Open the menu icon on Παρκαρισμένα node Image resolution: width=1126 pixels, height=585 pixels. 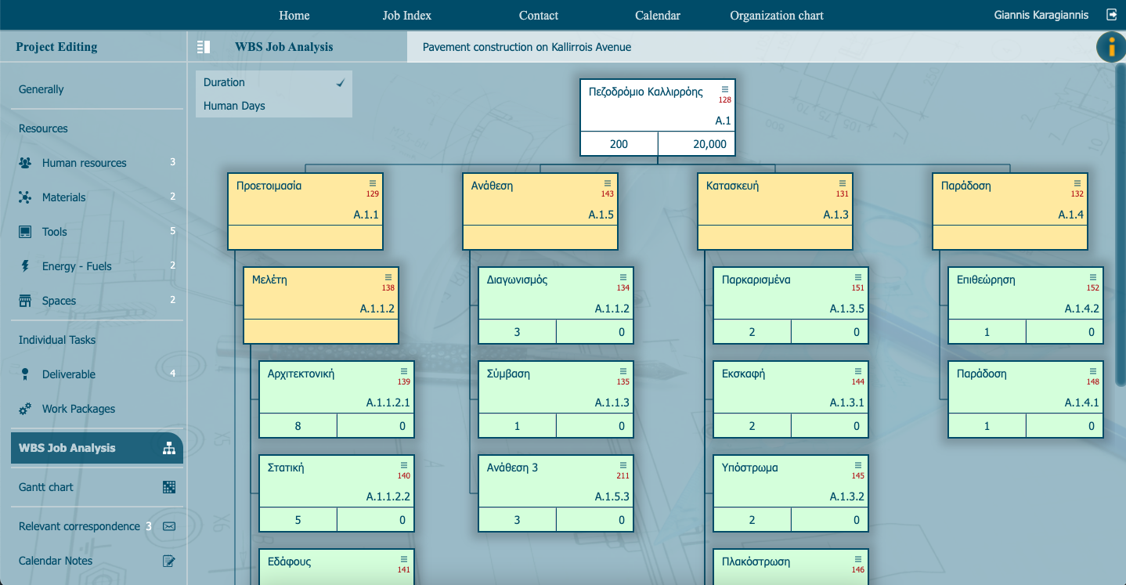point(858,277)
